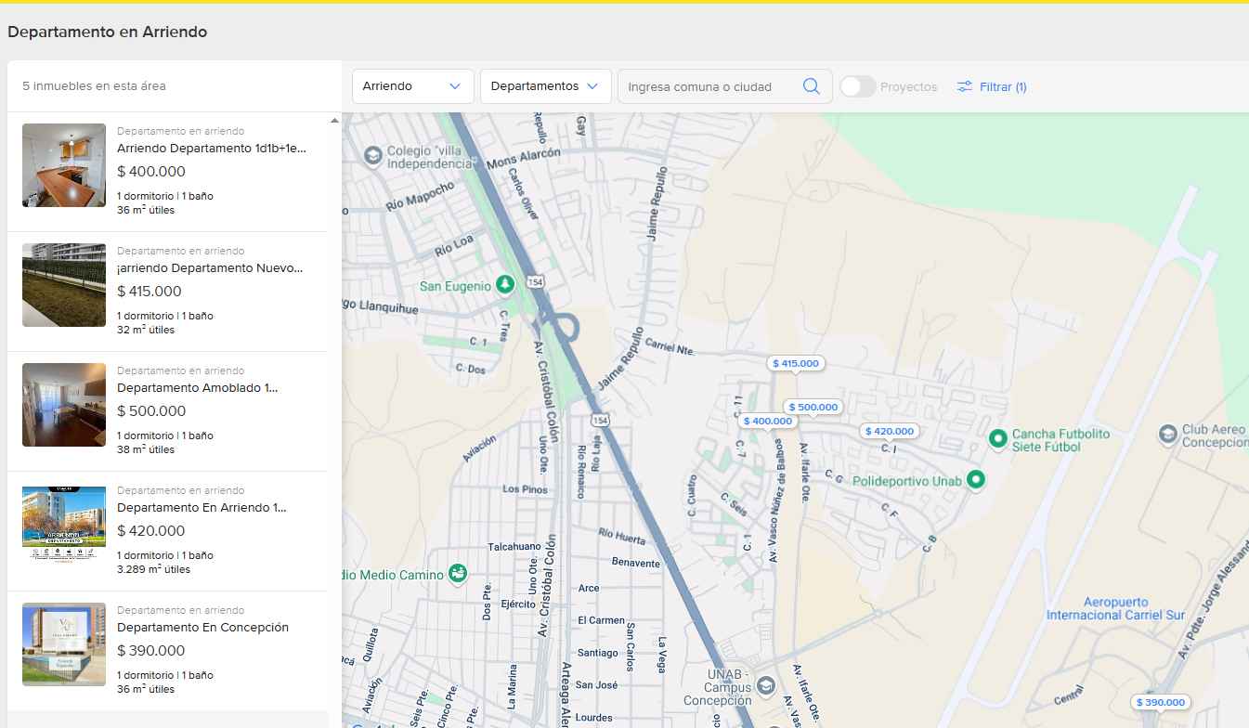
Task: Click the San Eugenio park marker
Action: [505, 285]
